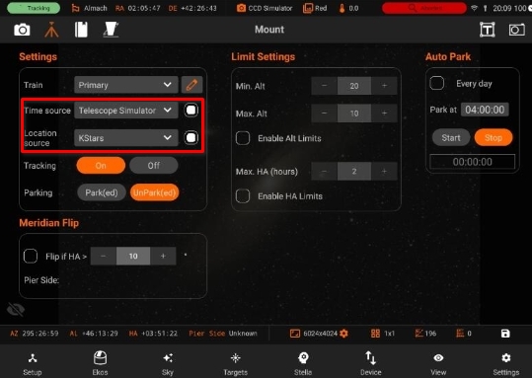Click the Red filter icon in header

tap(307, 8)
